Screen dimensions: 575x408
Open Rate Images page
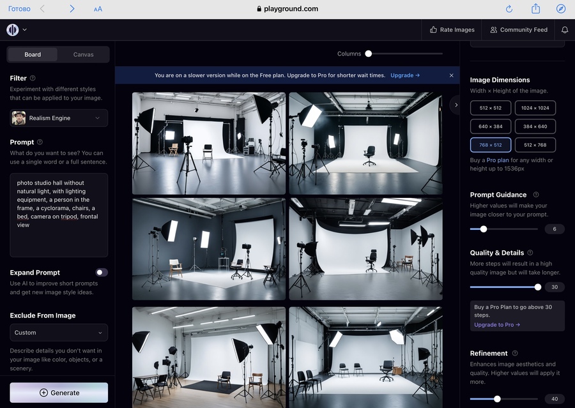[452, 30]
